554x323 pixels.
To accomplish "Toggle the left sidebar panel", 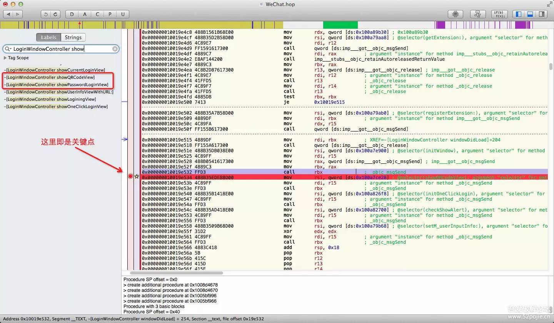I will tap(519, 14).
